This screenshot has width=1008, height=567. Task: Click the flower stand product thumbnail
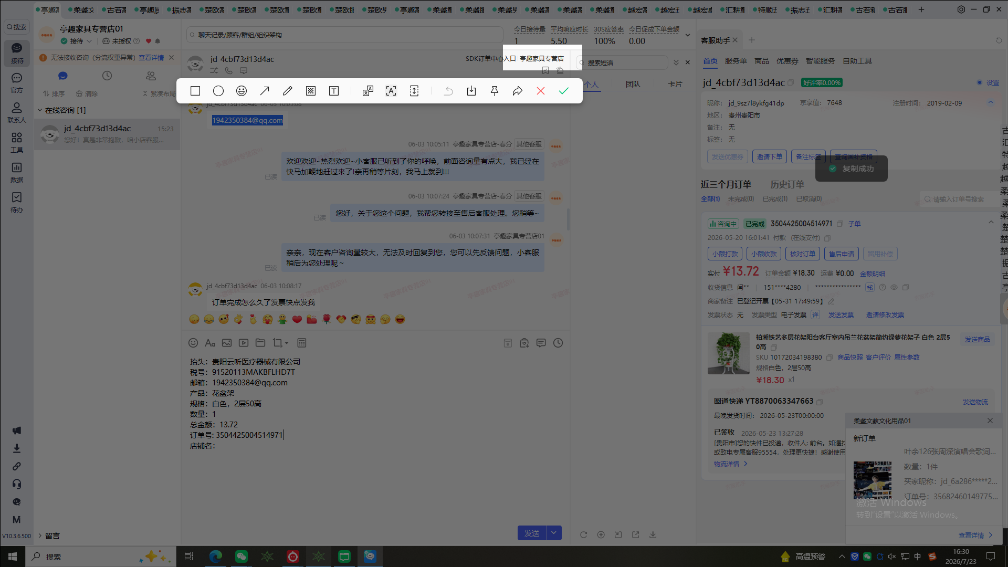[728, 353]
